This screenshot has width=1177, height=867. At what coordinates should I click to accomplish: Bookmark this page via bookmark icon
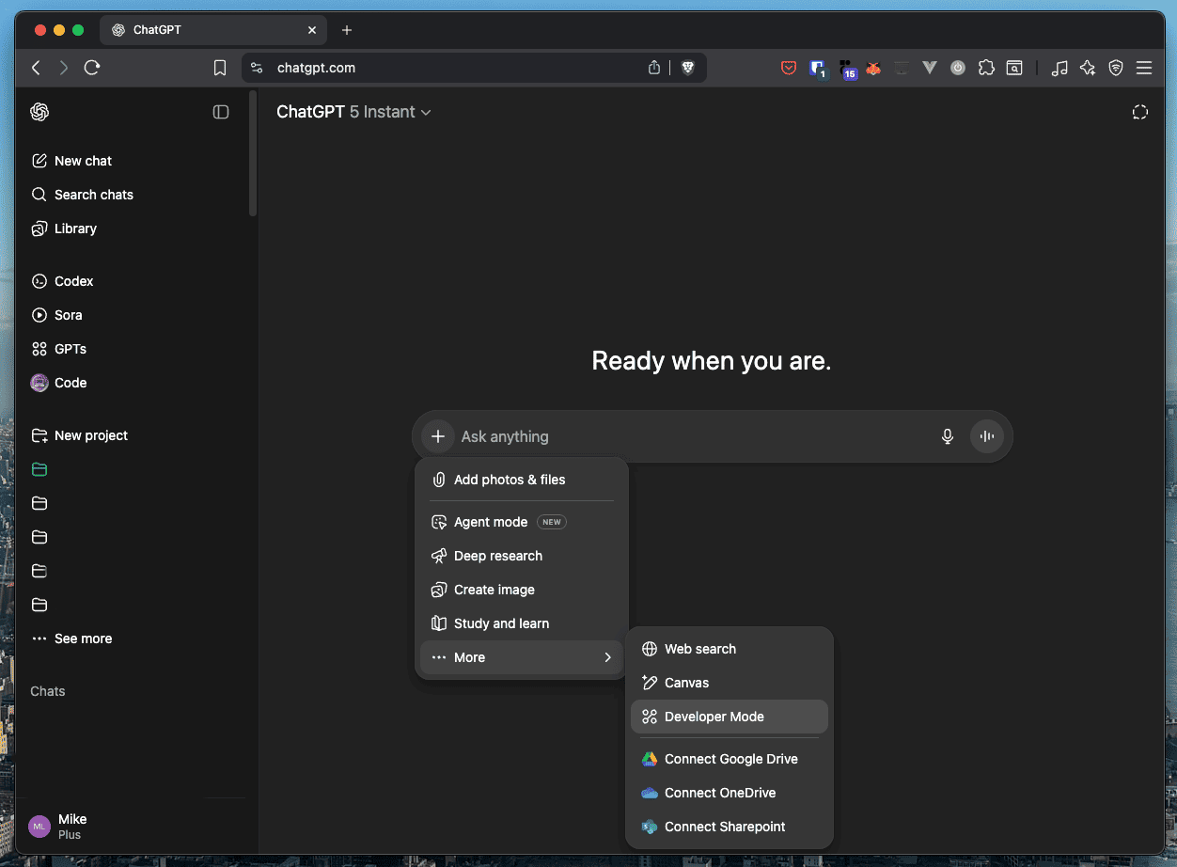pyautogui.click(x=220, y=68)
